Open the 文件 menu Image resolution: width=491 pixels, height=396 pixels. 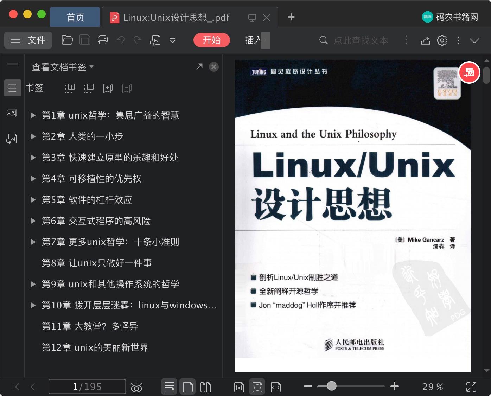point(28,40)
